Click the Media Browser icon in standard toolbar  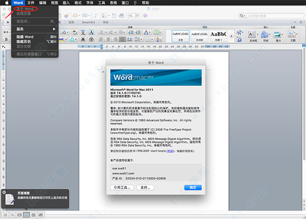(x=121, y=16)
